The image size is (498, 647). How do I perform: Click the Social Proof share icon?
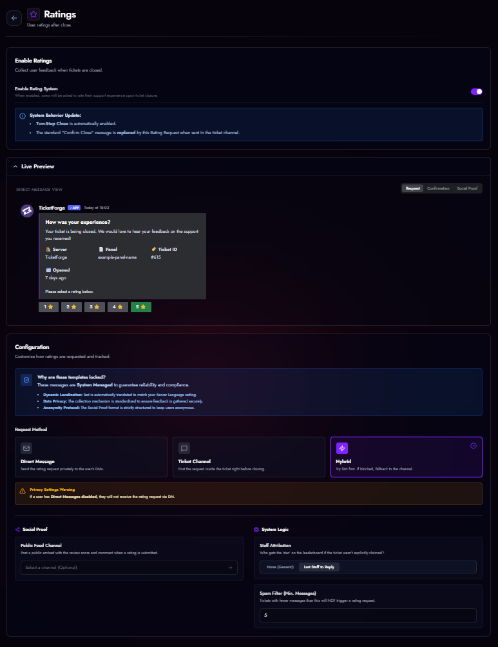point(17,530)
